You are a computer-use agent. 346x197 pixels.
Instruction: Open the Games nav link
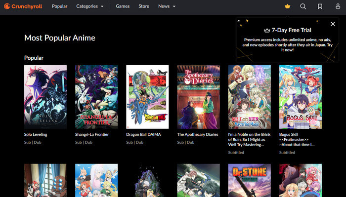tap(123, 6)
